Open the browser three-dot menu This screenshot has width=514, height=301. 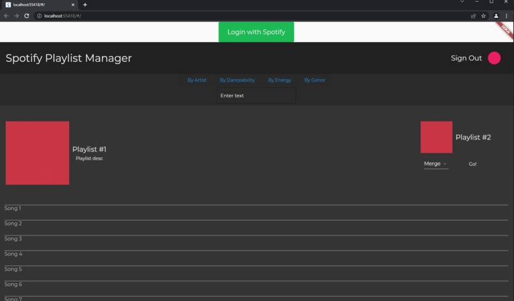[x=506, y=16]
